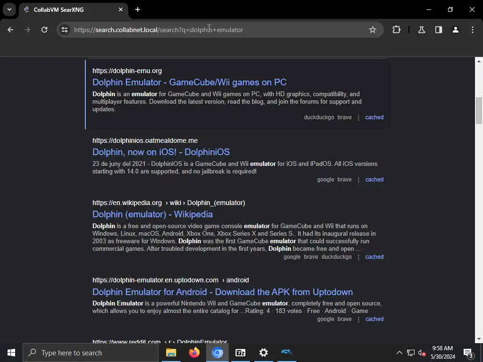Screen dimensions: 483x362
Task: Expand options menu for Wikipedia result
Action: click(358, 257)
